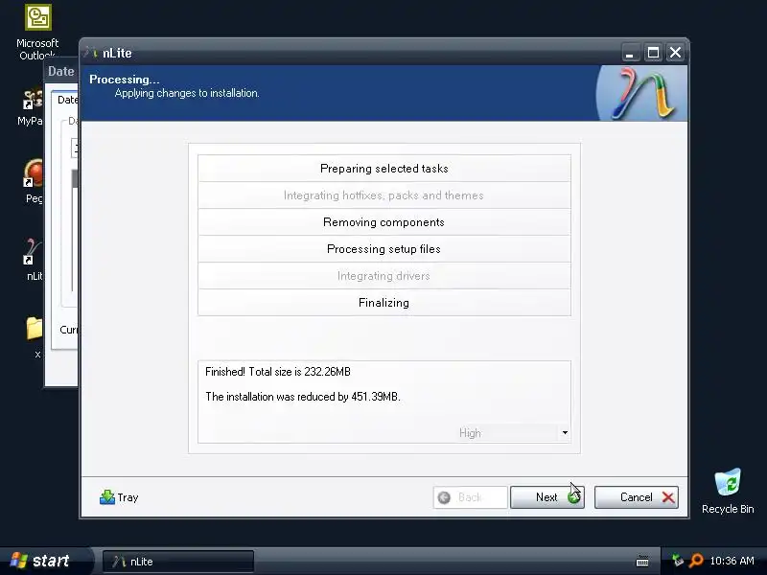Image resolution: width=767 pixels, height=575 pixels.
Task: Send nLite to Tray
Action: 119,497
